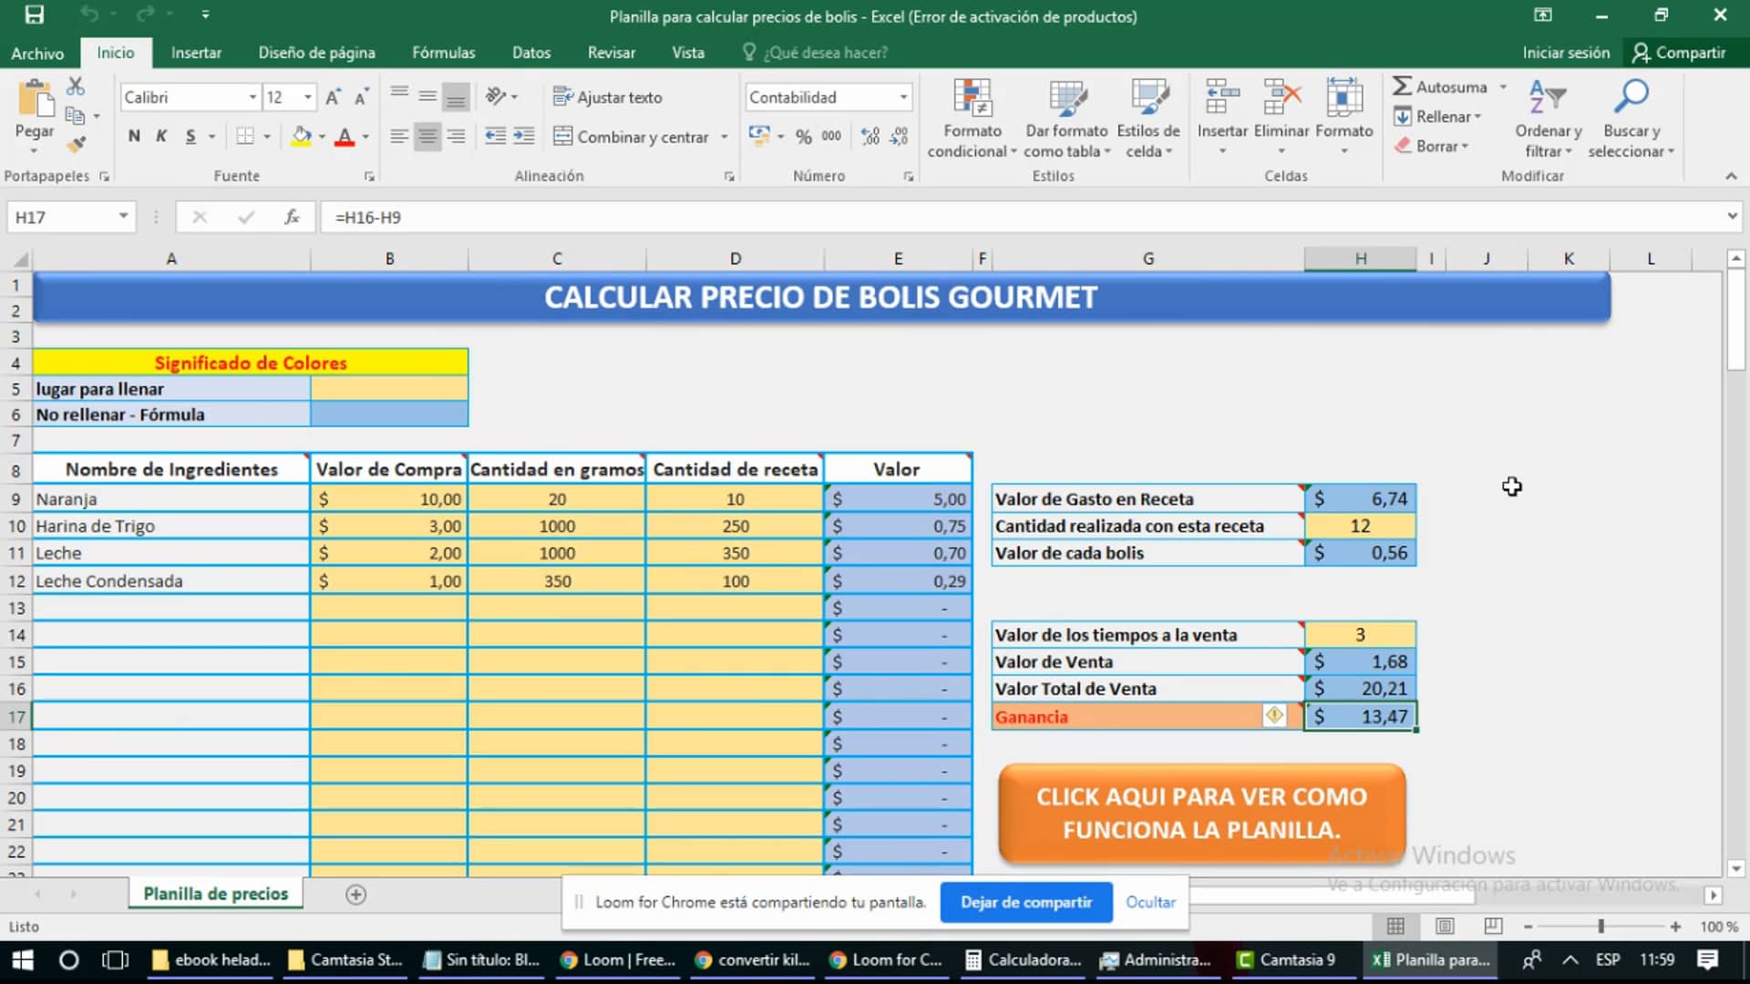Open Estilos de celda gallery
Image resolution: width=1750 pixels, height=984 pixels.
[1149, 118]
